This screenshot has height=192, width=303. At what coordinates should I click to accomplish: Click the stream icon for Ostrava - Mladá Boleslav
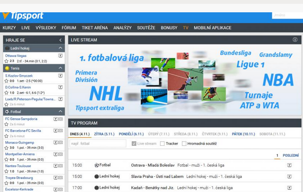click(289, 165)
